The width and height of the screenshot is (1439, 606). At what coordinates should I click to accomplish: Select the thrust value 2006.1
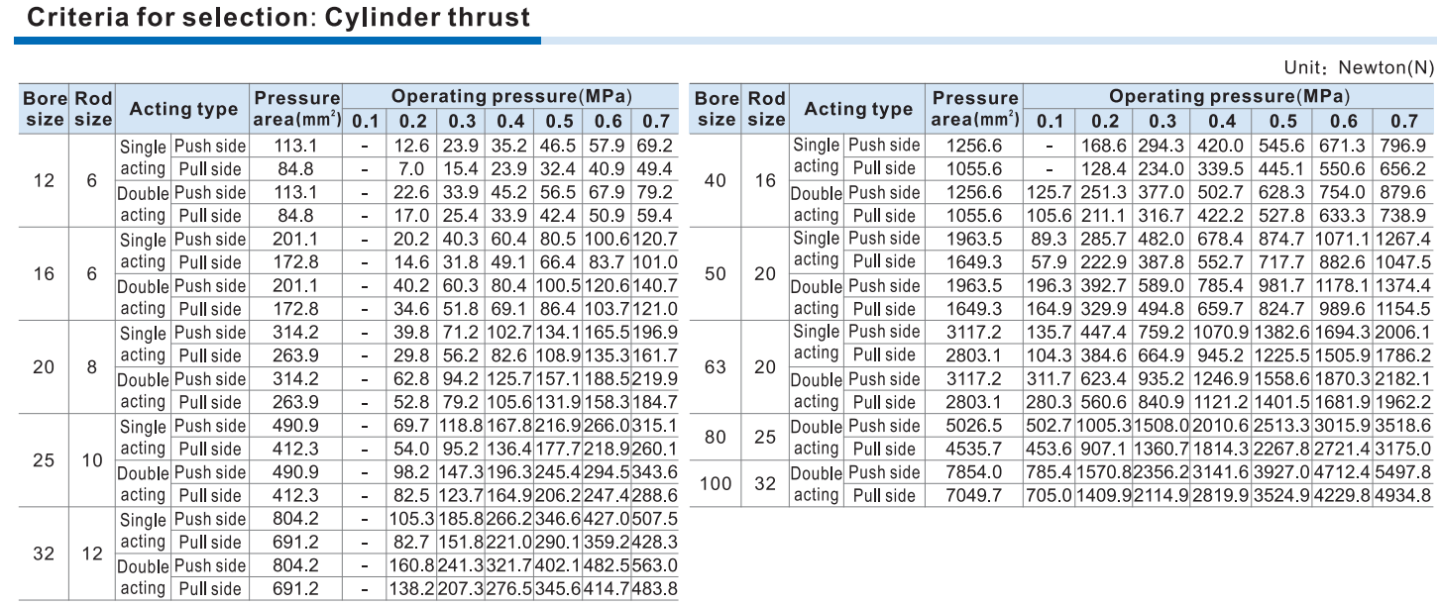[x=1403, y=332]
